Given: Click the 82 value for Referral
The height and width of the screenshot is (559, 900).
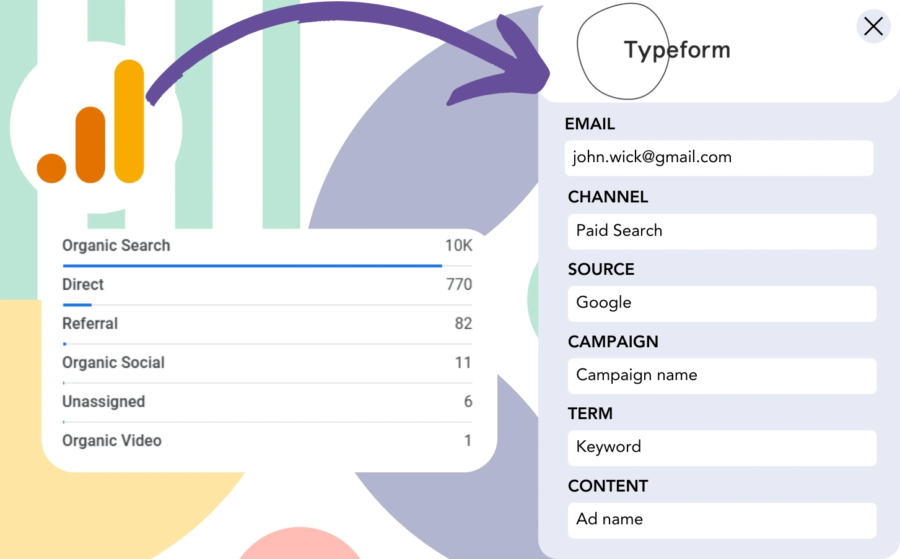Looking at the screenshot, I should (463, 324).
